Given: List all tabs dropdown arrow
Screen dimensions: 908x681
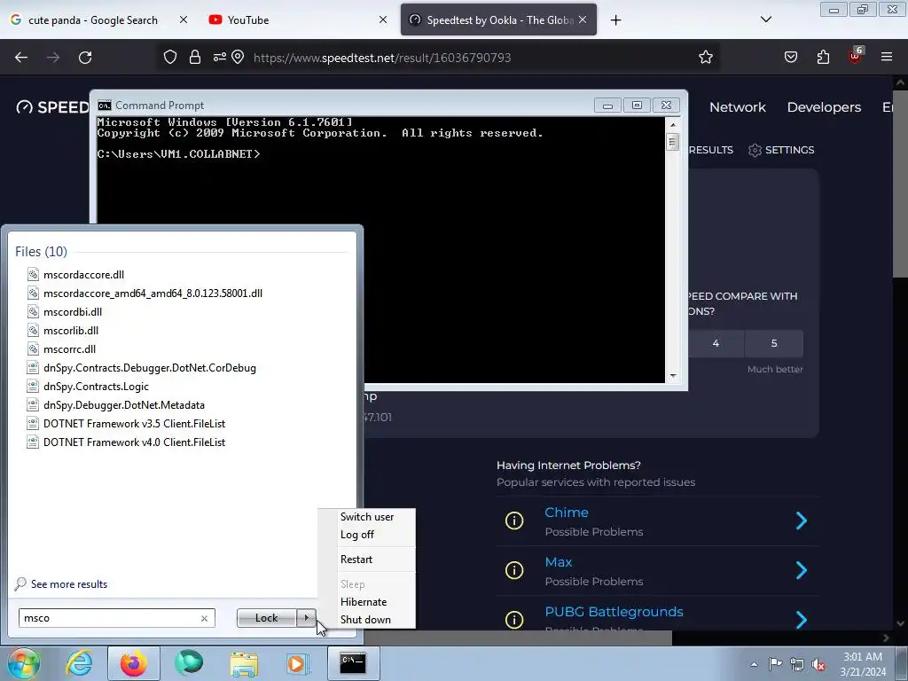Looking at the screenshot, I should (x=765, y=20).
